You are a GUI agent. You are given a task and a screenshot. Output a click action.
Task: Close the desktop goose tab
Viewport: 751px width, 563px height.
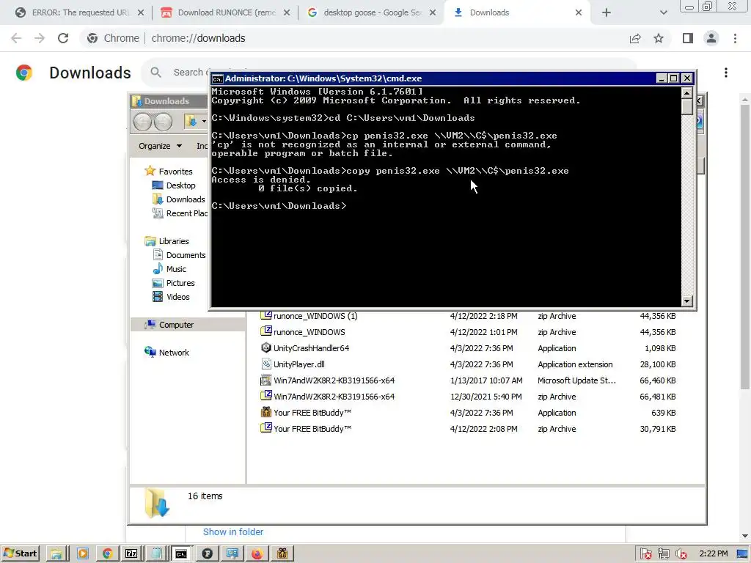[433, 13]
